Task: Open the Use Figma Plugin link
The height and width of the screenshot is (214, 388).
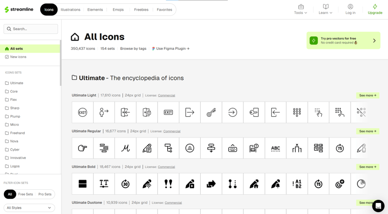Action: point(171,49)
